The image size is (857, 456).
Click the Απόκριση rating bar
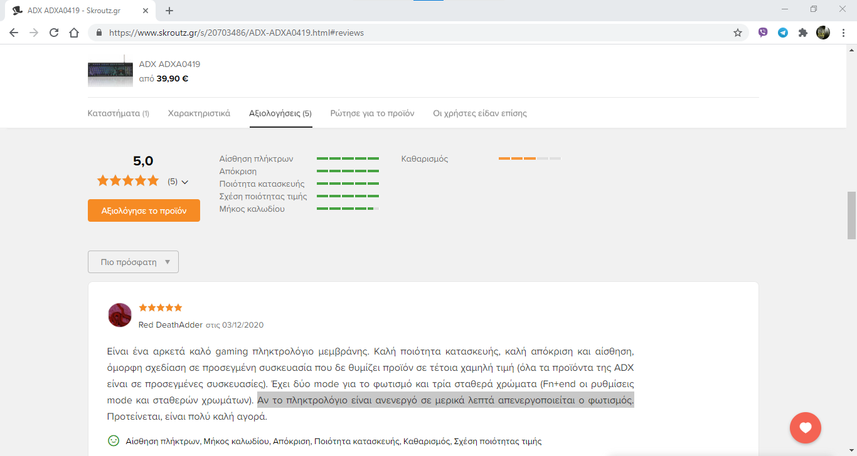pos(348,171)
